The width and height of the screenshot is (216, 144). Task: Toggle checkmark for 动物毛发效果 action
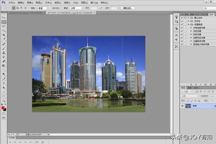tap(182, 38)
